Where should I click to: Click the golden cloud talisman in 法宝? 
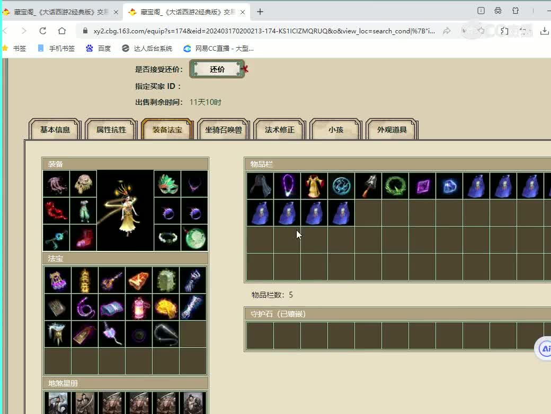point(166,307)
